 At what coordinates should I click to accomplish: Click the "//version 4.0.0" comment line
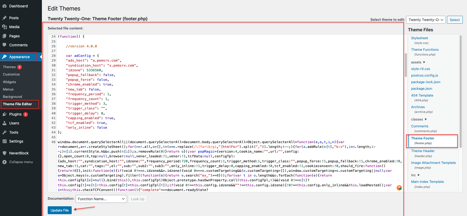[81, 46]
